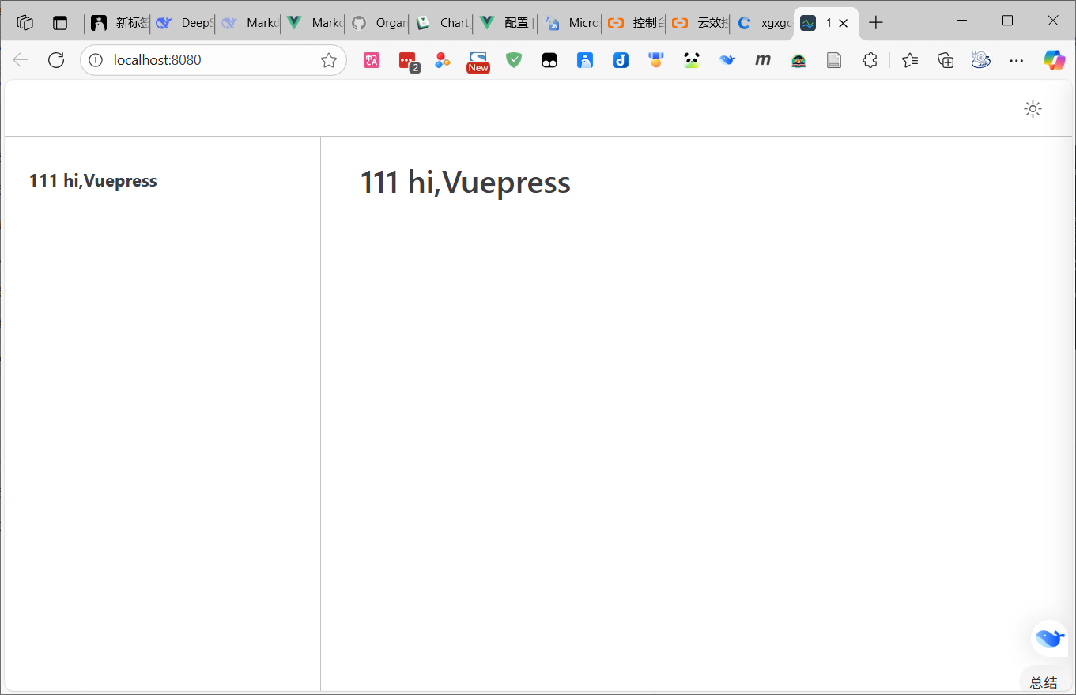Viewport: 1076px width, 695px height.
Task: Open the tab actions menu icon
Action: 60,23
